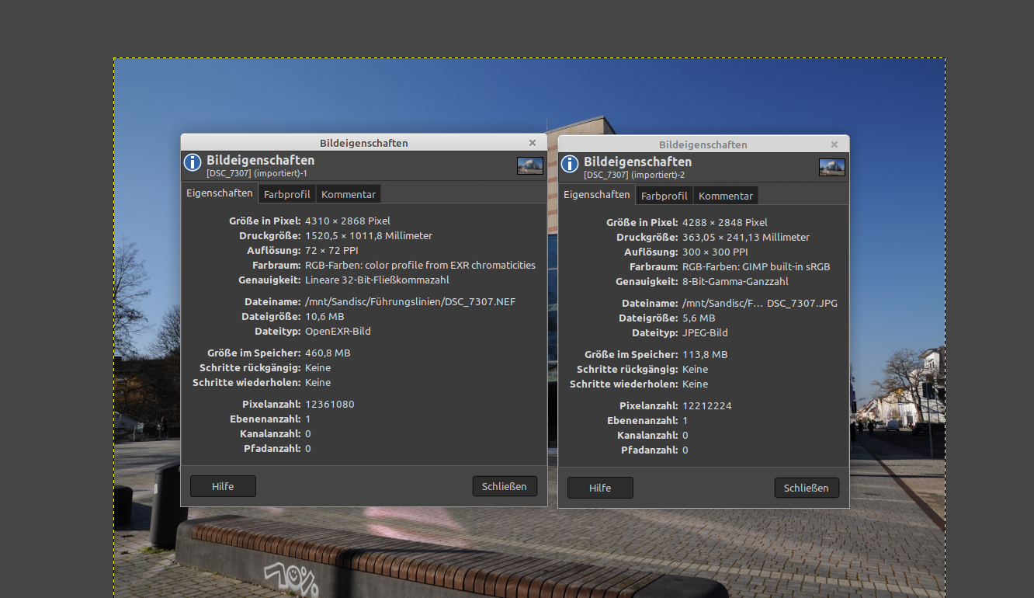Click "RGB-Farben: GIMP built-in sRGB"
This screenshot has width=1034, height=598.
click(x=756, y=266)
